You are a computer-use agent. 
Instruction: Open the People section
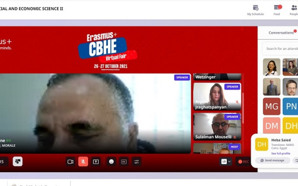294,10
